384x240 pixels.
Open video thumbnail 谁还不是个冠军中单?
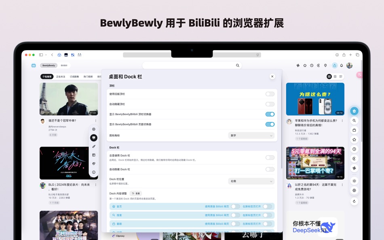(x=69, y=99)
